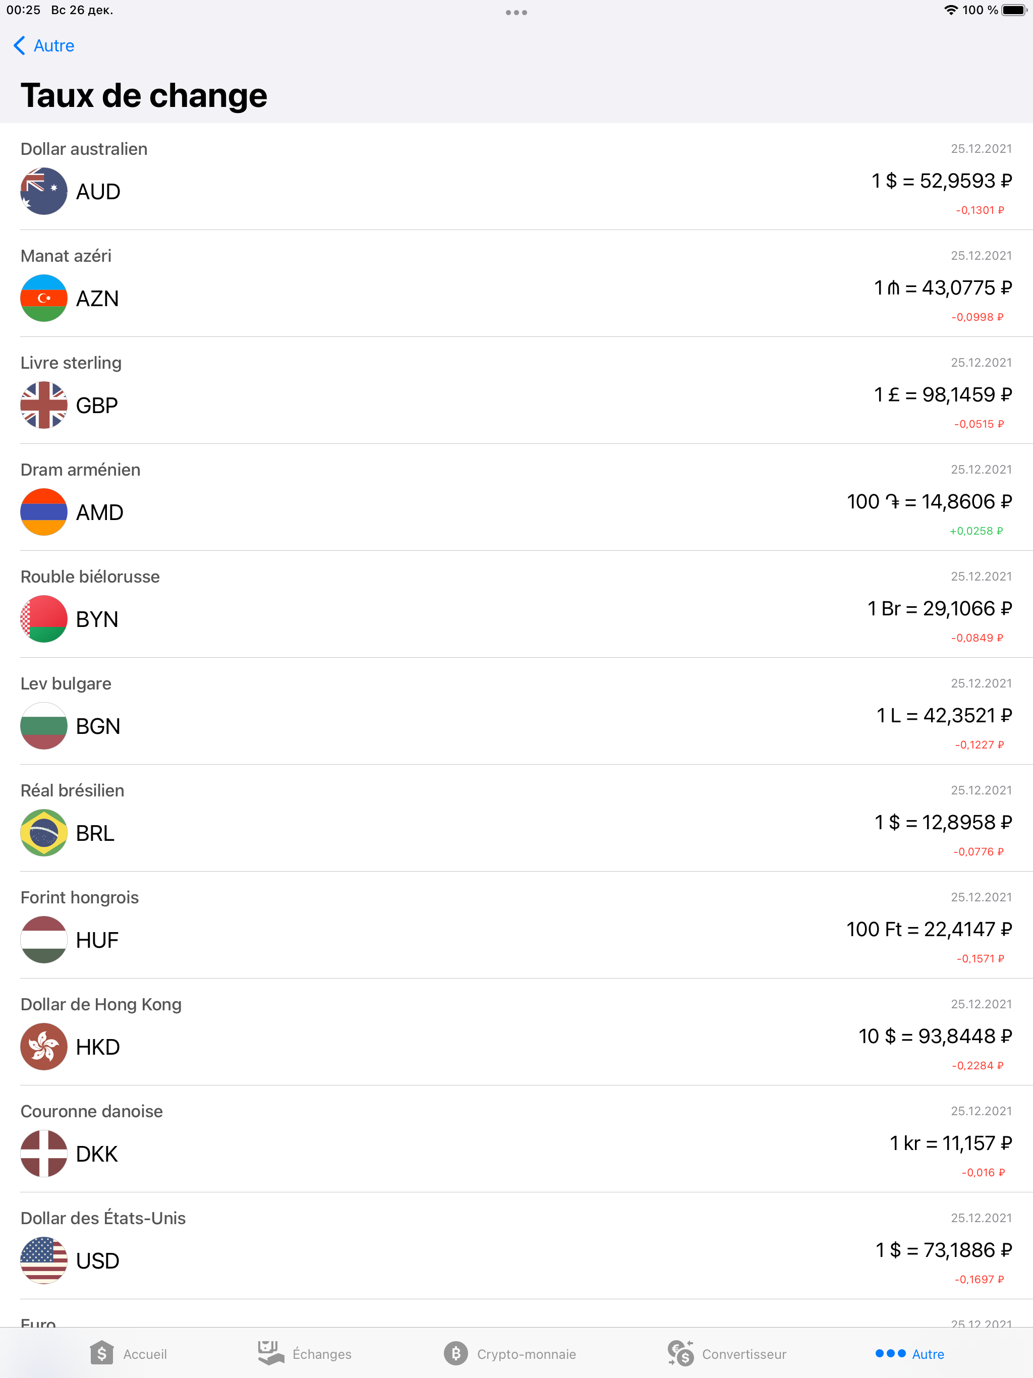Open the Lev bulgare rate 42,3521 ₽
The height and width of the screenshot is (1378, 1033).
943,716
